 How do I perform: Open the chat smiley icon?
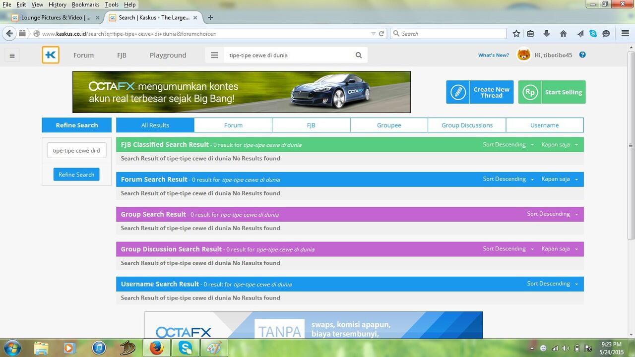point(606,34)
